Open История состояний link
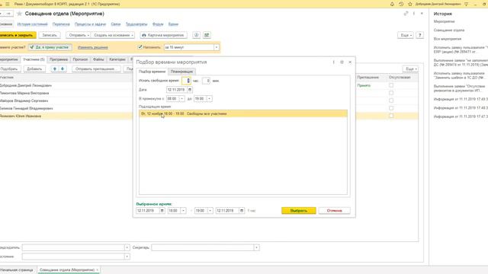488x274 pixels. 32,24
